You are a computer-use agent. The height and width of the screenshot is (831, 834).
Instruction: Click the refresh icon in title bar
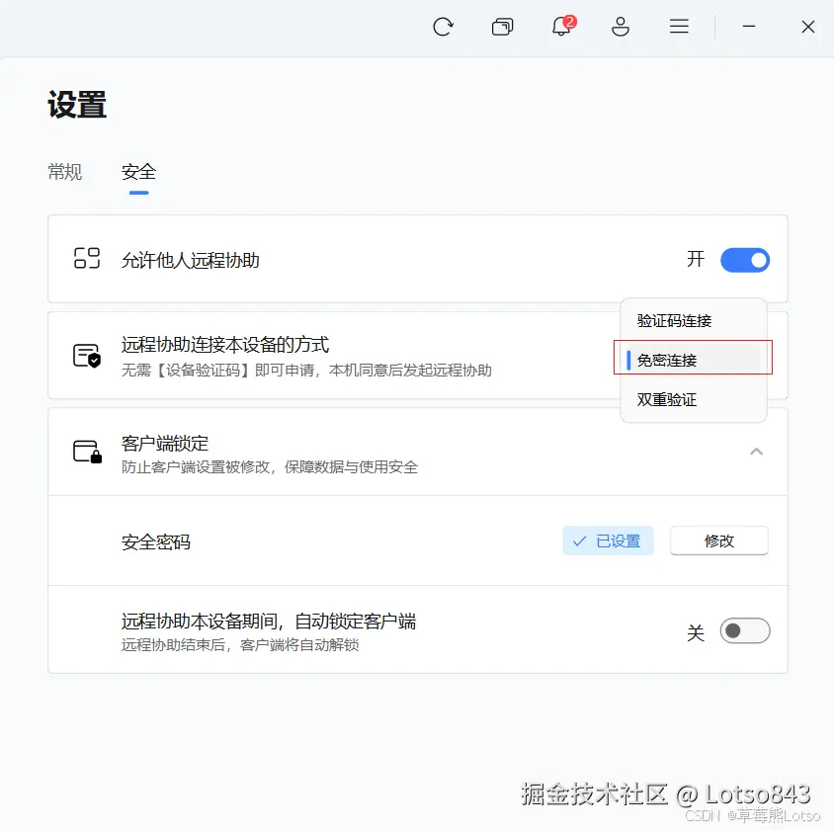click(443, 27)
